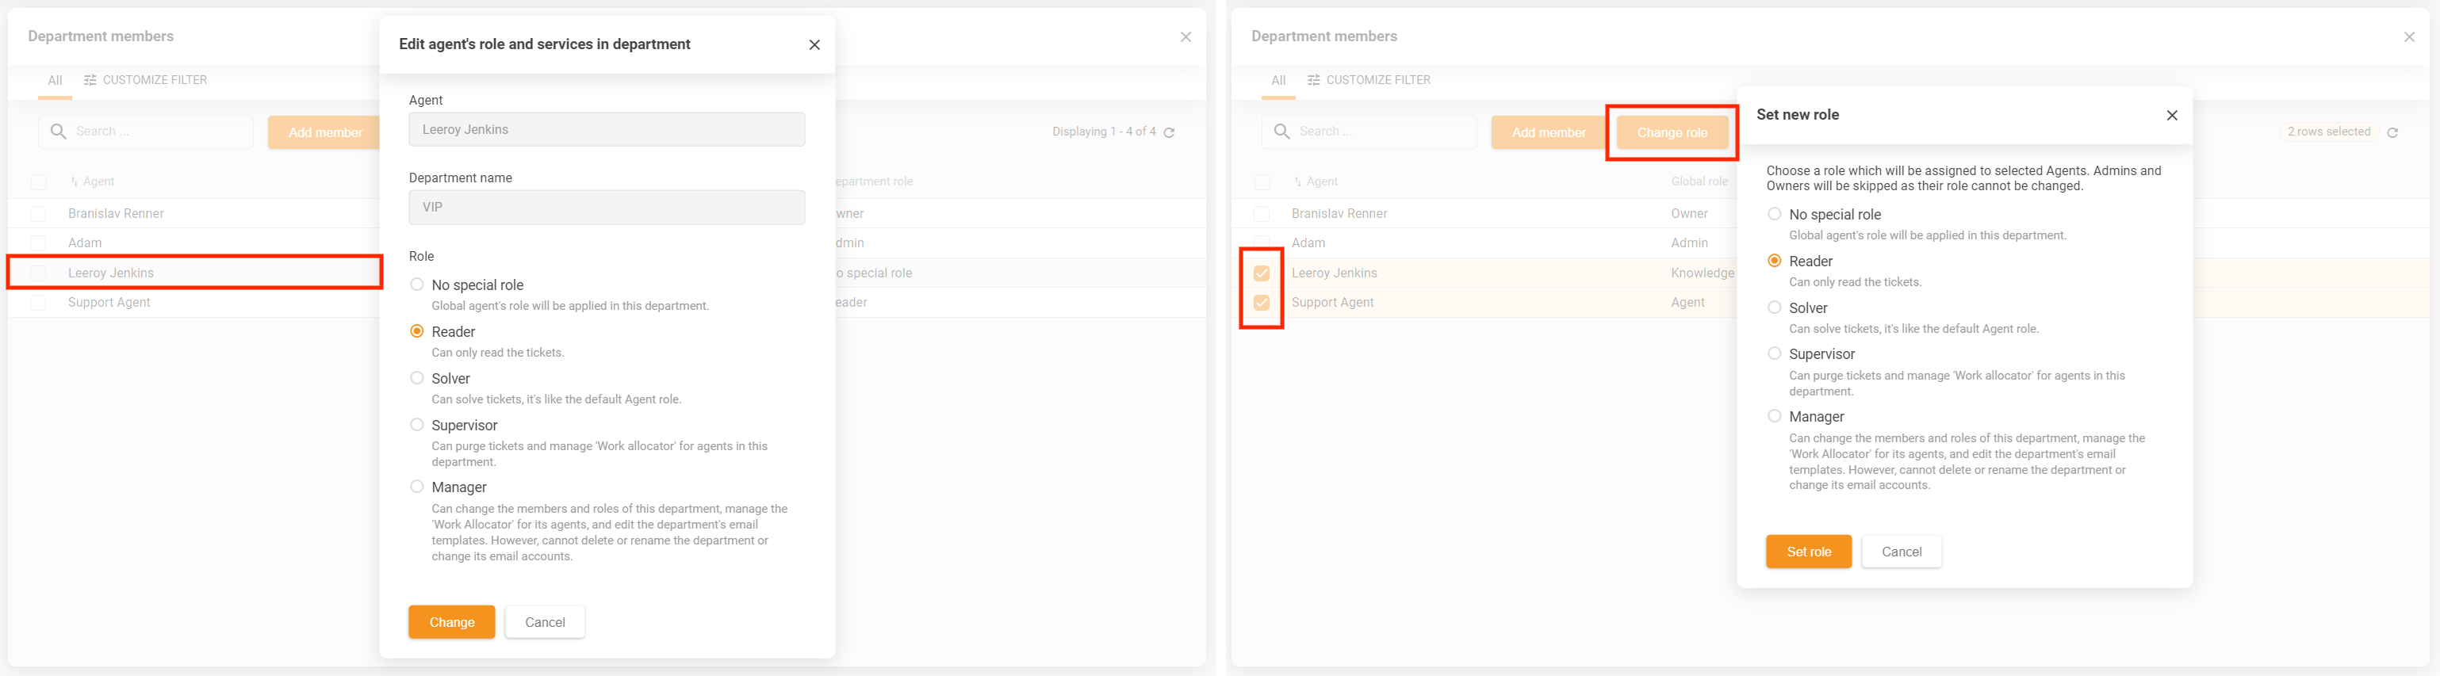Viewport: 2440px width, 676px height.
Task: Choose No special role in Edit agent's dialog
Action: pos(417,284)
